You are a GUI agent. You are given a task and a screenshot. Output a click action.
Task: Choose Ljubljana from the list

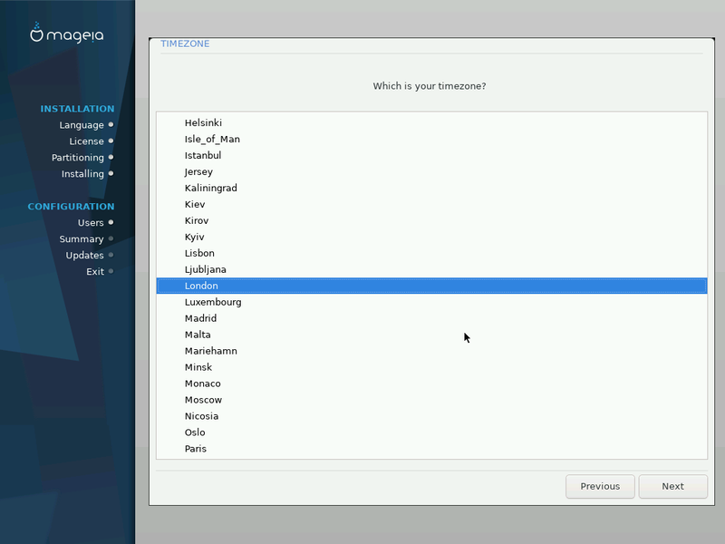coord(432,269)
